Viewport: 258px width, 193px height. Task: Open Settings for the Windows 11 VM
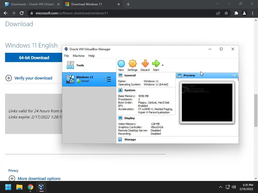pos(133,65)
